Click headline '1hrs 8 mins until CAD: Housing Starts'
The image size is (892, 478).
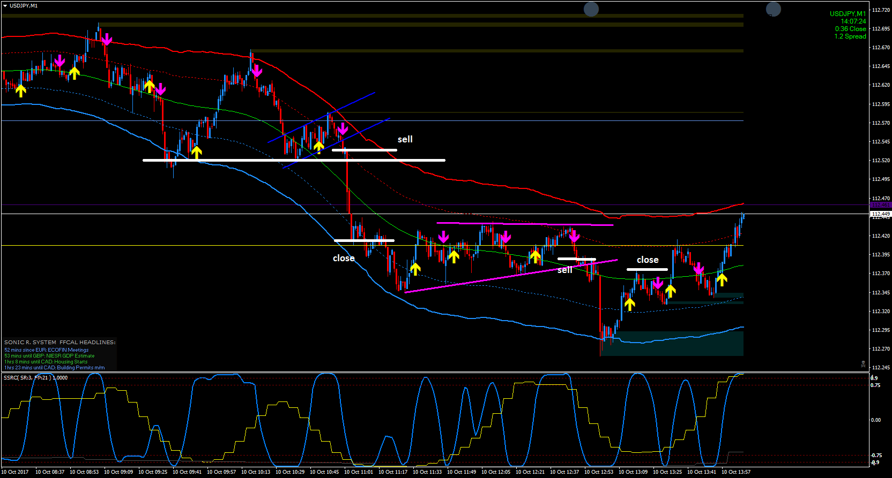(46, 362)
